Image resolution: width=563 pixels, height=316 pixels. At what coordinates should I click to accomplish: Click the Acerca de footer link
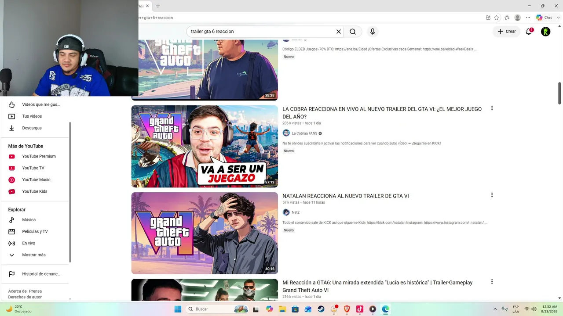coord(18,291)
